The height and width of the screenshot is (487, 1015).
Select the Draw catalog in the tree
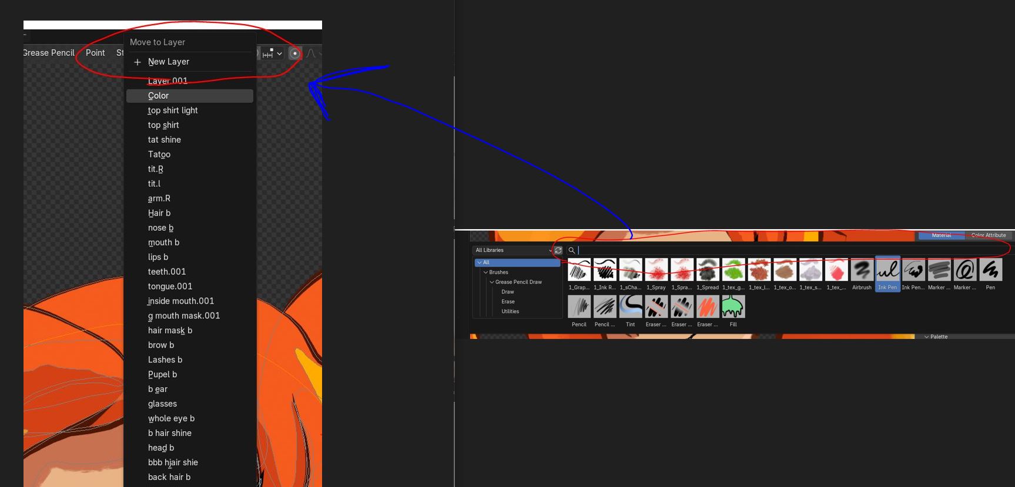click(x=508, y=292)
